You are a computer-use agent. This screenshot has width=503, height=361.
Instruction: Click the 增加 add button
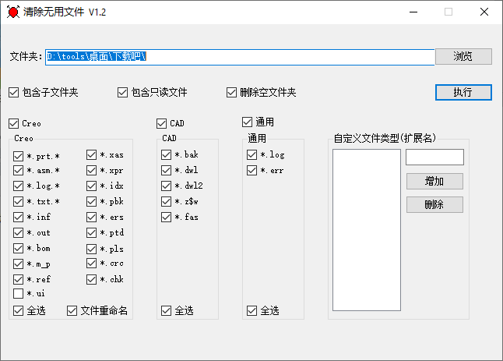(434, 181)
